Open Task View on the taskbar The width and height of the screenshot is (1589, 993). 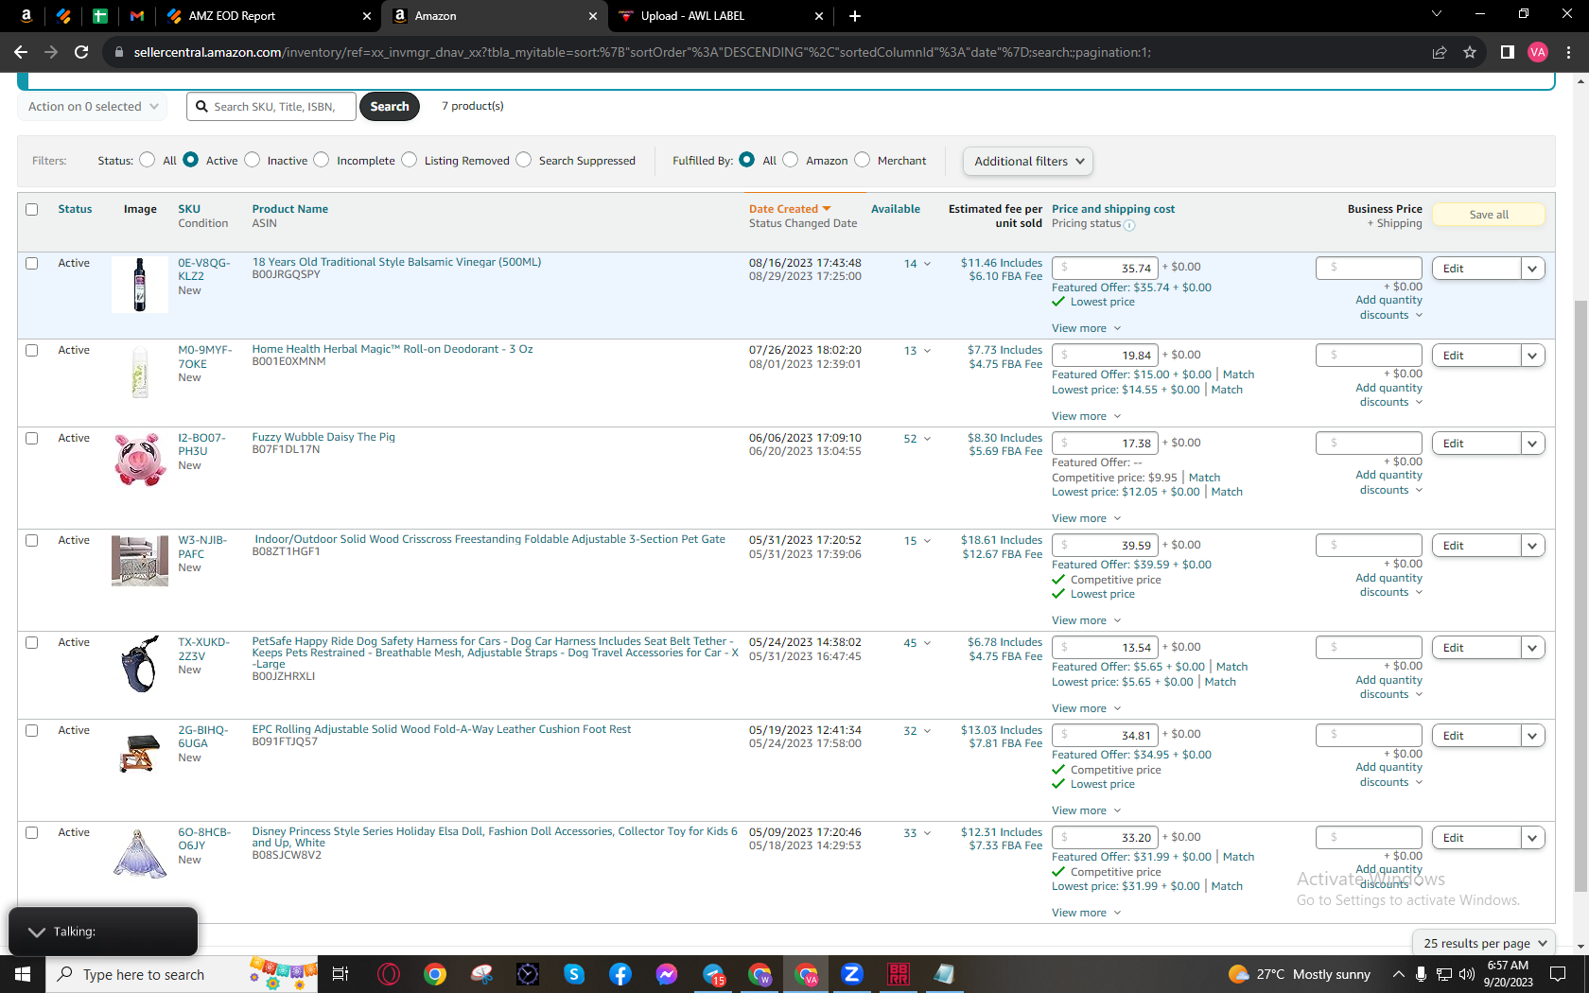tap(340, 974)
